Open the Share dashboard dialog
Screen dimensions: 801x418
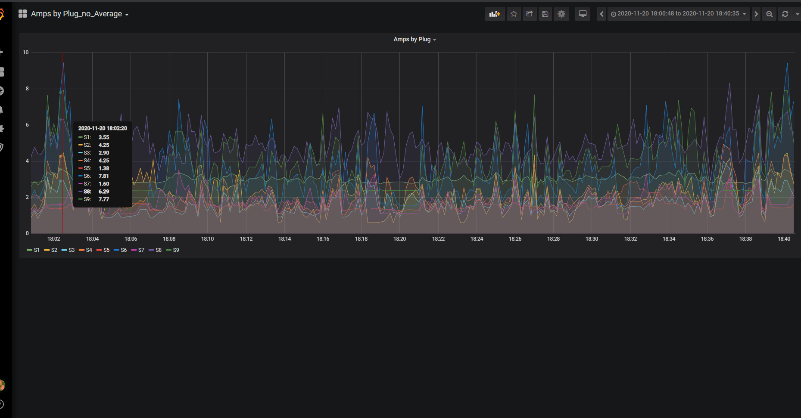coord(530,14)
